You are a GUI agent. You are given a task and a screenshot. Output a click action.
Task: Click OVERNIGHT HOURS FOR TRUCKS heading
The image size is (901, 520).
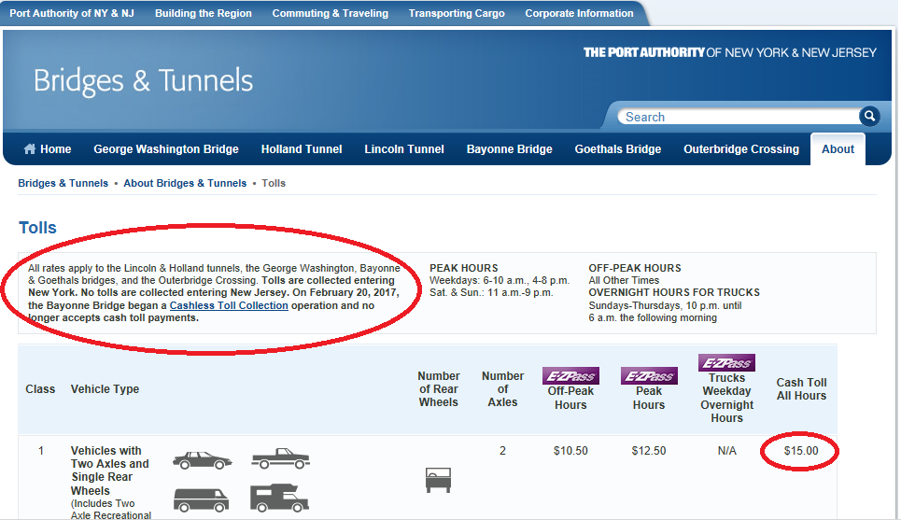[x=674, y=292]
